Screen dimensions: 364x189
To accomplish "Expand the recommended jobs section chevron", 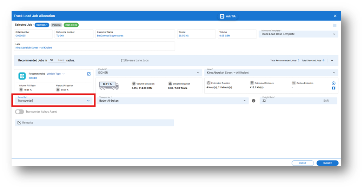I will 332,61.
